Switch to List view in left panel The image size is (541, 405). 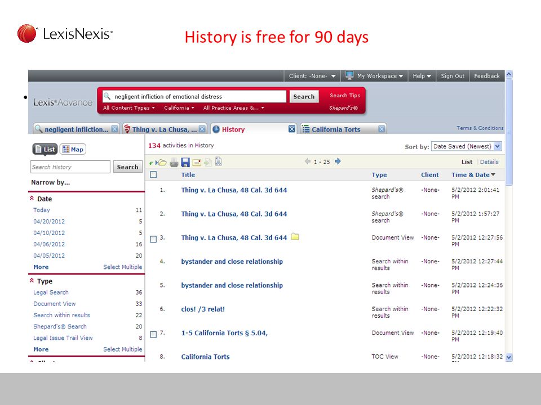point(45,149)
